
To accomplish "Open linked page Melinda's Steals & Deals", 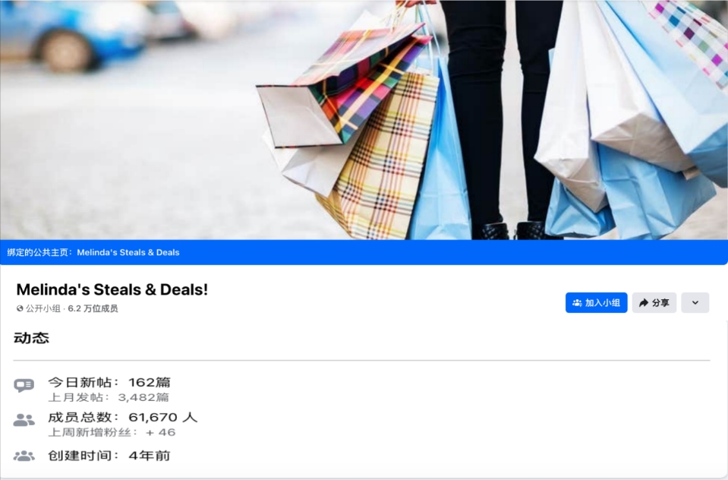I will click(128, 252).
